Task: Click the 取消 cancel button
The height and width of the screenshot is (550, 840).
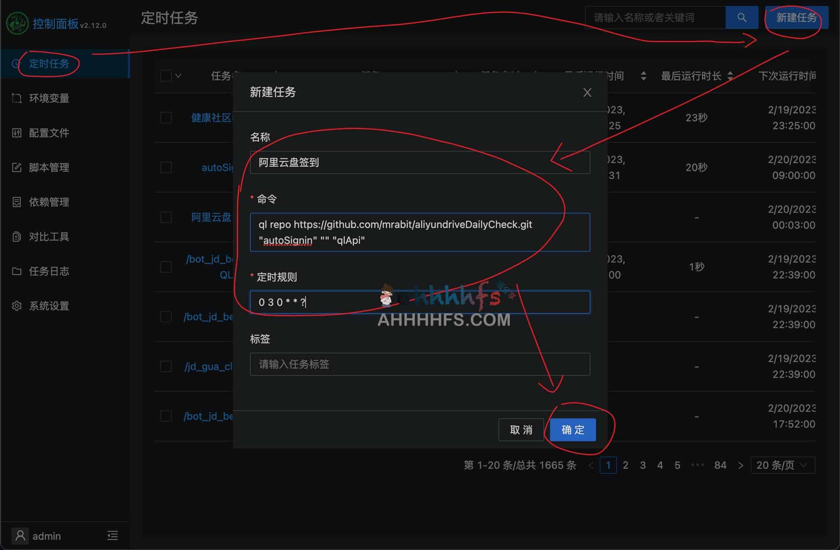Action: pos(521,430)
